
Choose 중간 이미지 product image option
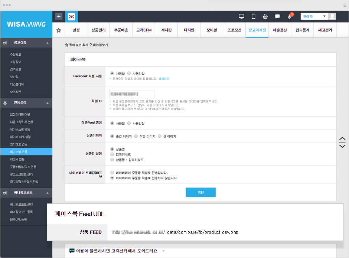[112, 136]
